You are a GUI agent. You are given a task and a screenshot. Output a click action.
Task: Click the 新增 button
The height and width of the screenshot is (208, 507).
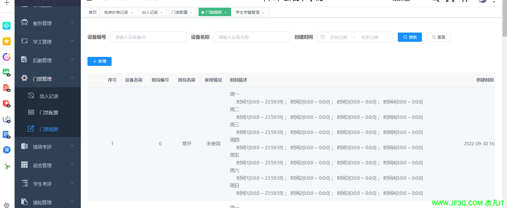[99, 61]
